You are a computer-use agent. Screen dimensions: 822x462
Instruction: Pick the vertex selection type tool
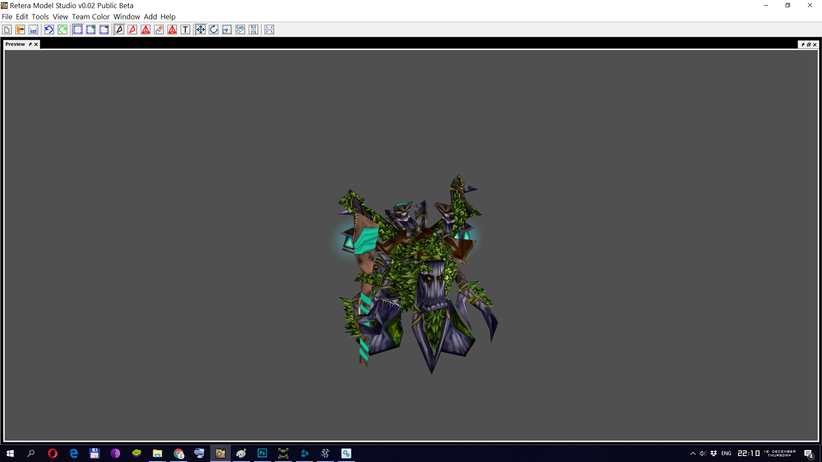(119, 30)
